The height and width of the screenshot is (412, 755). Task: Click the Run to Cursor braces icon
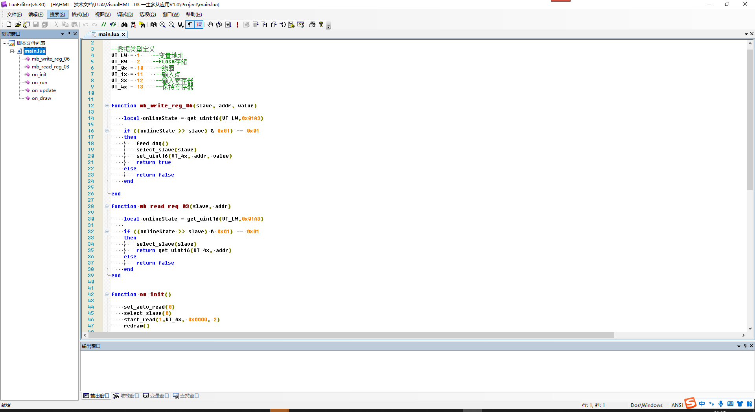[283, 24]
